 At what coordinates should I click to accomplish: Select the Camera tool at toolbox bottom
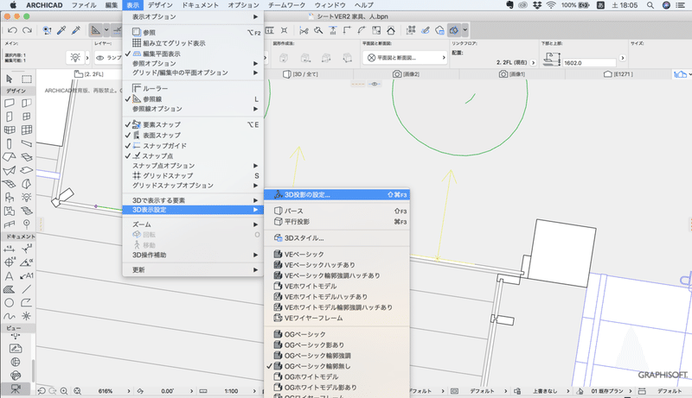16,389
